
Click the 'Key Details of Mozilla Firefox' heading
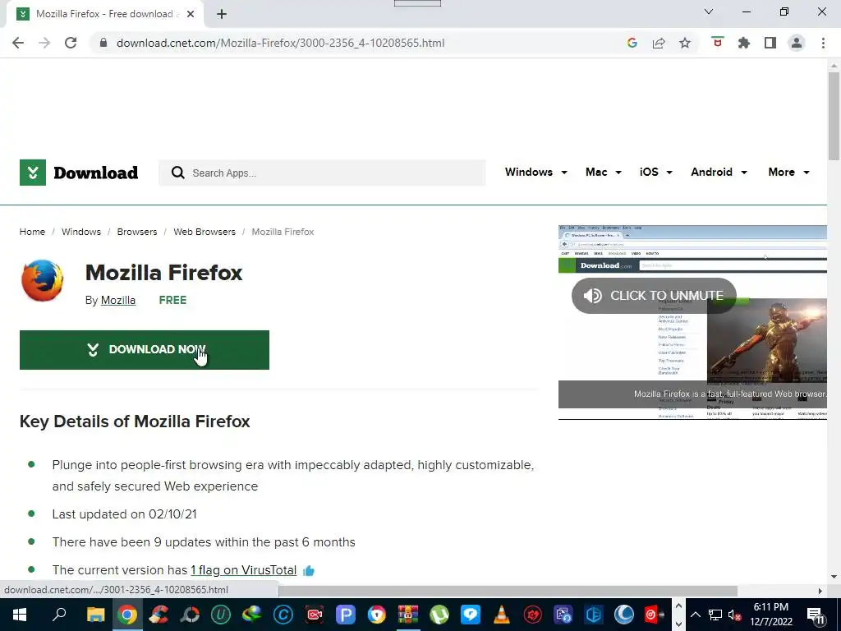point(135,421)
